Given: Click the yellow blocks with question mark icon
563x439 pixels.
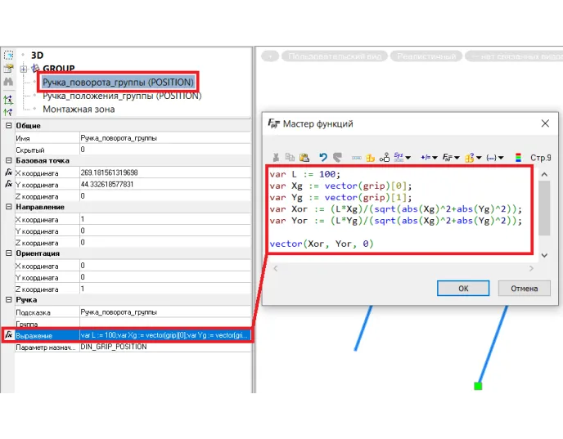Looking at the screenshot, I should tap(469, 157).
